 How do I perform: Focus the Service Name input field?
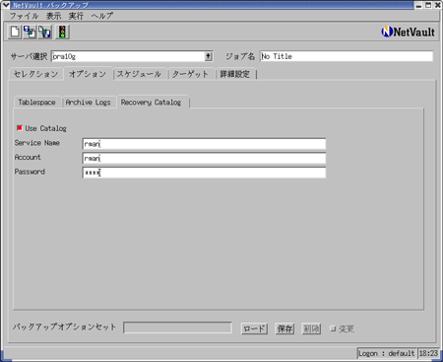click(x=204, y=144)
